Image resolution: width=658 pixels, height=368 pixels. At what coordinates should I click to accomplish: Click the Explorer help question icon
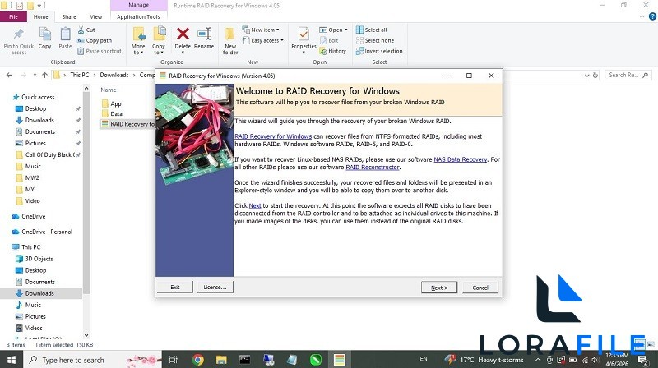[652, 16]
